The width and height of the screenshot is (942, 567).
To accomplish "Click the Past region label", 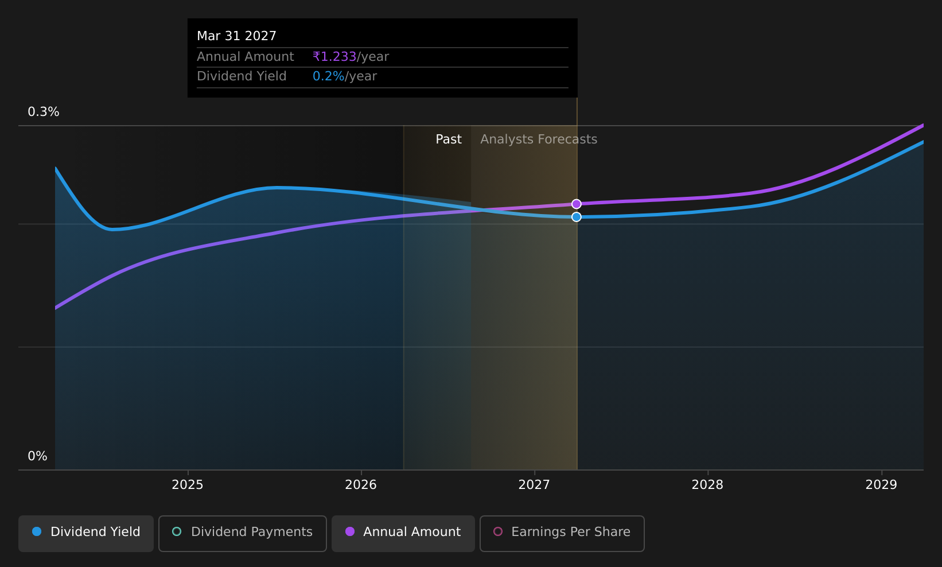I will pyautogui.click(x=449, y=139).
